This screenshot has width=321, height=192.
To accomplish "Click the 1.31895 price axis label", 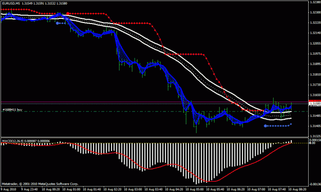I will click(x=315, y=64).
